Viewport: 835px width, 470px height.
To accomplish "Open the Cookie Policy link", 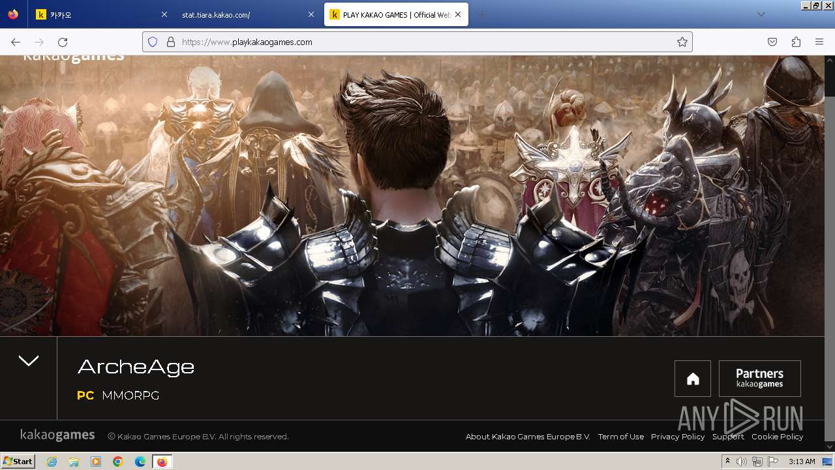I will 778,437.
